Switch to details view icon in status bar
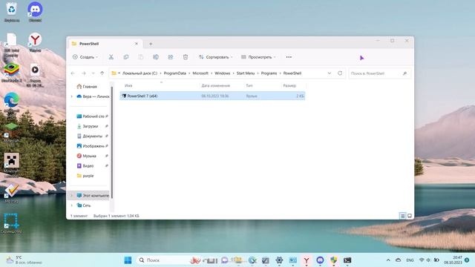The width and height of the screenshot is (475, 267). 402,216
